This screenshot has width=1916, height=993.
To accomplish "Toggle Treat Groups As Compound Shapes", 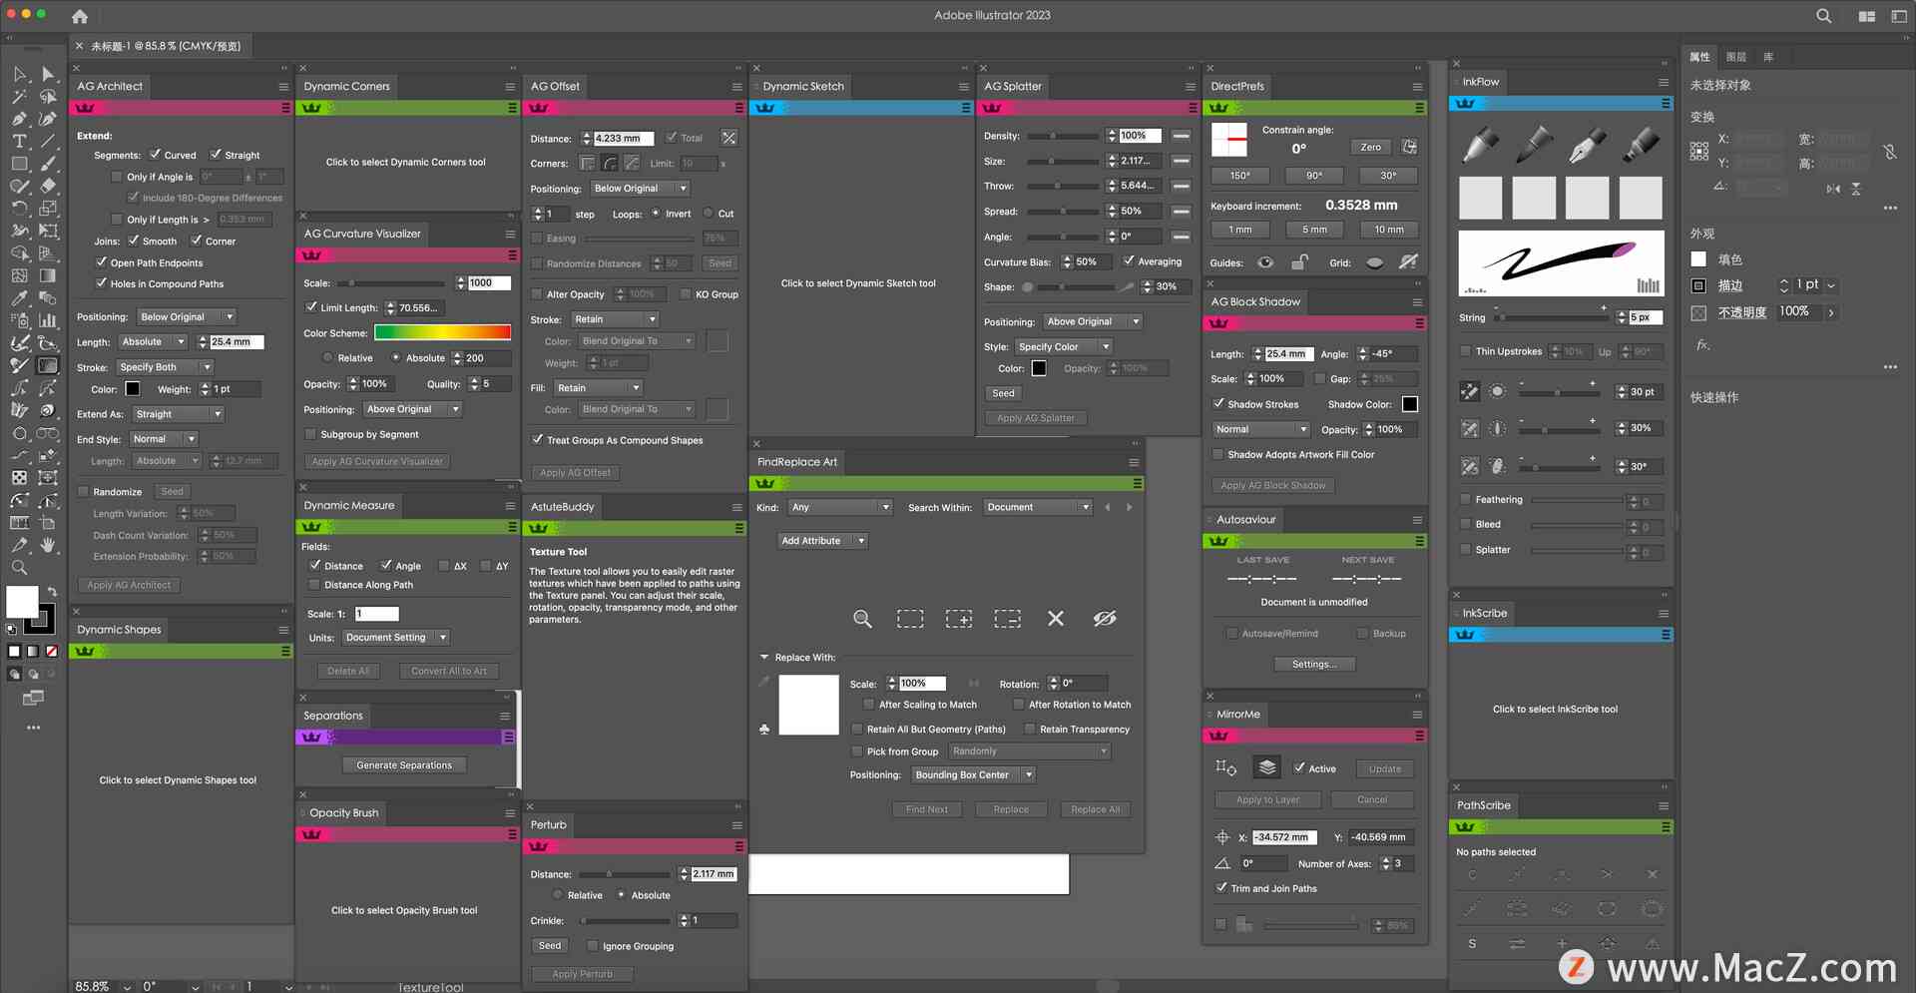I will point(537,439).
